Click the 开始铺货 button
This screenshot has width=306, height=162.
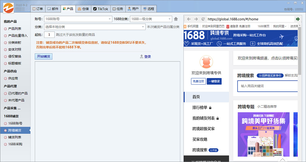pyautogui.click(x=44, y=57)
